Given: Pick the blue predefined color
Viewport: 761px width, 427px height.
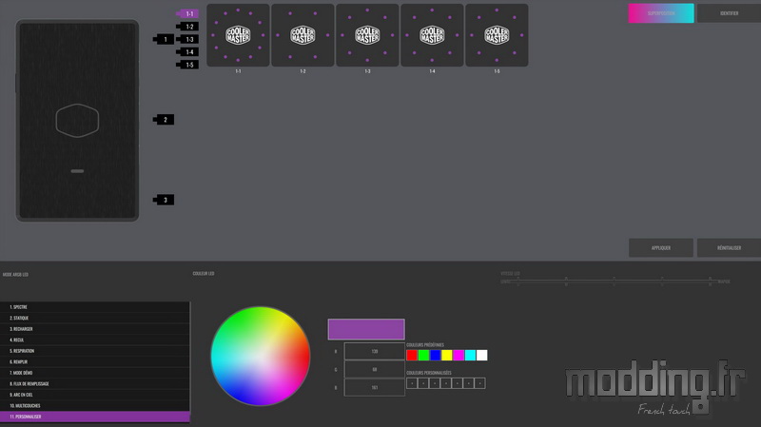Looking at the screenshot, I should 436,355.
